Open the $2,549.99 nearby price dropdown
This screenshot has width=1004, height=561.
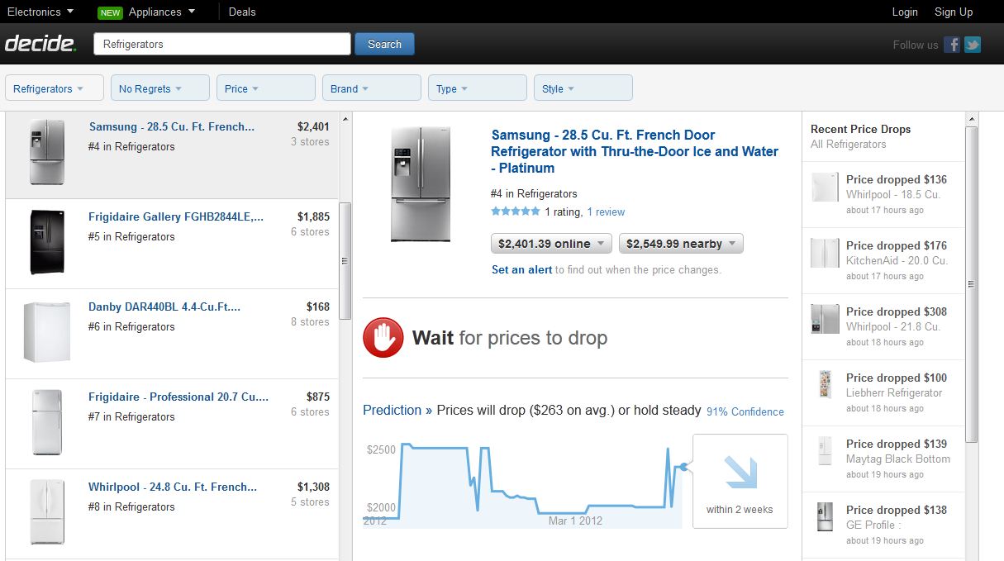point(681,244)
